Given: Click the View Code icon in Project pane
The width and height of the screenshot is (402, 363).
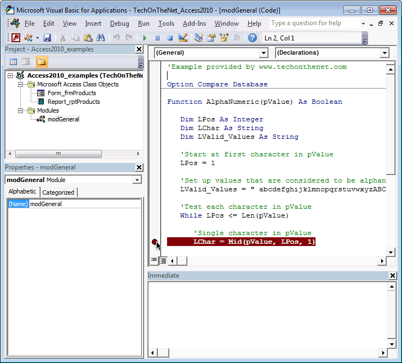Looking at the screenshot, I should click(x=13, y=62).
